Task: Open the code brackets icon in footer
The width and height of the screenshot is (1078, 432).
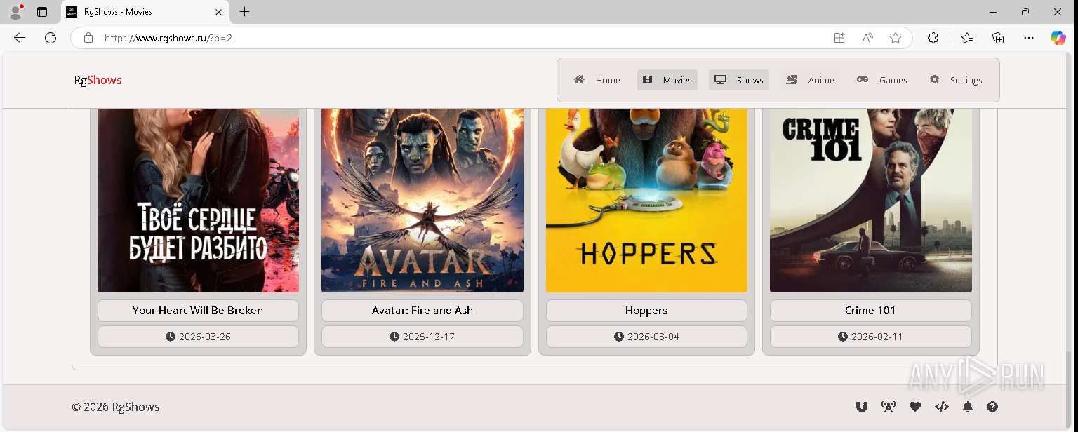Action: coord(942,407)
